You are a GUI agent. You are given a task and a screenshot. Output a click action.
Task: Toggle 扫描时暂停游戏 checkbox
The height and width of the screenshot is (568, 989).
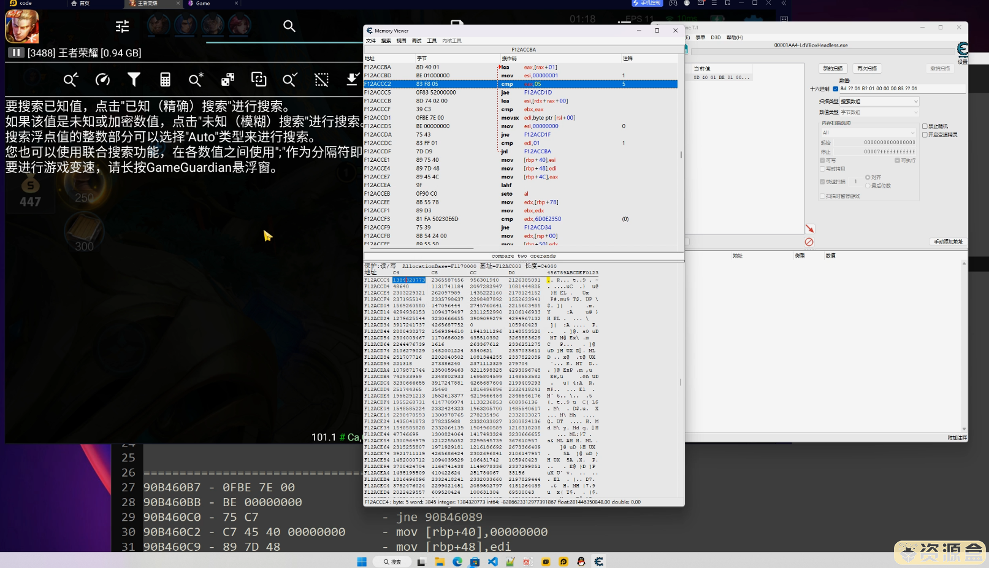click(x=822, y=196)
